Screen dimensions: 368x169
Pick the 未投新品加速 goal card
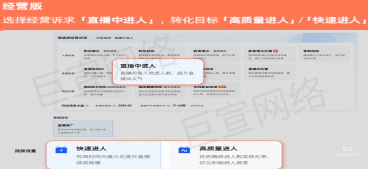215,90
